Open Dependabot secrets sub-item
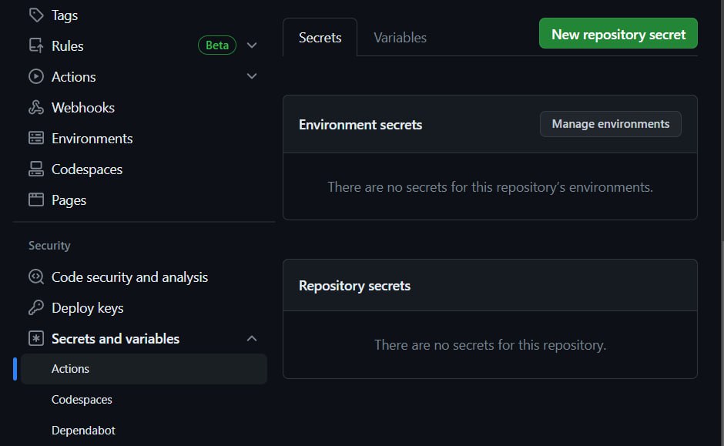 (83, 431)
